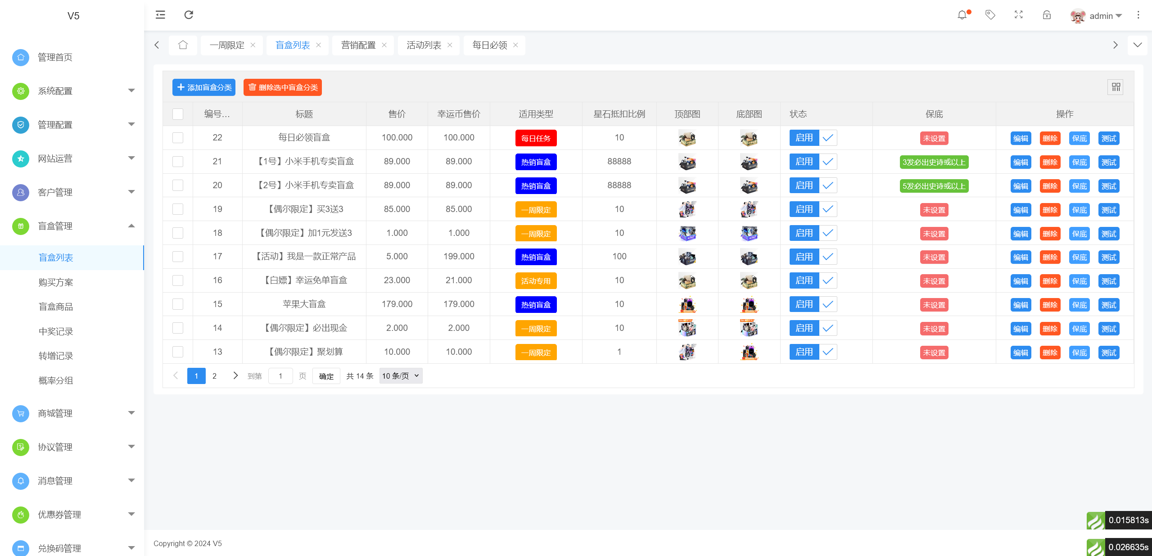Screen dimensions: 1152x556
Task: Open the 10条/页 page size dropdown
Action: click(x=400, y=375)
